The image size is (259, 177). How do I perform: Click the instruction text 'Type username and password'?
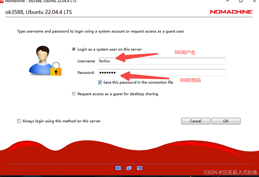coord(101,31)
